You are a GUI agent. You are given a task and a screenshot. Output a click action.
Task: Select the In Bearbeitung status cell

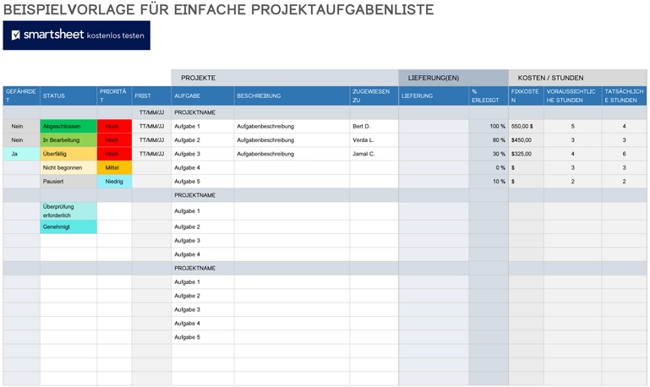coord(68,140)
